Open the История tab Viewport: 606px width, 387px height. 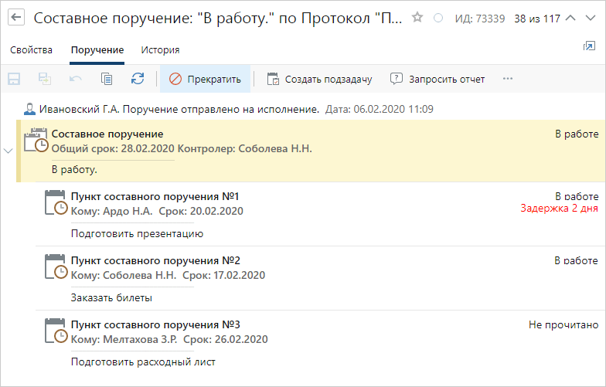point(160,49)
